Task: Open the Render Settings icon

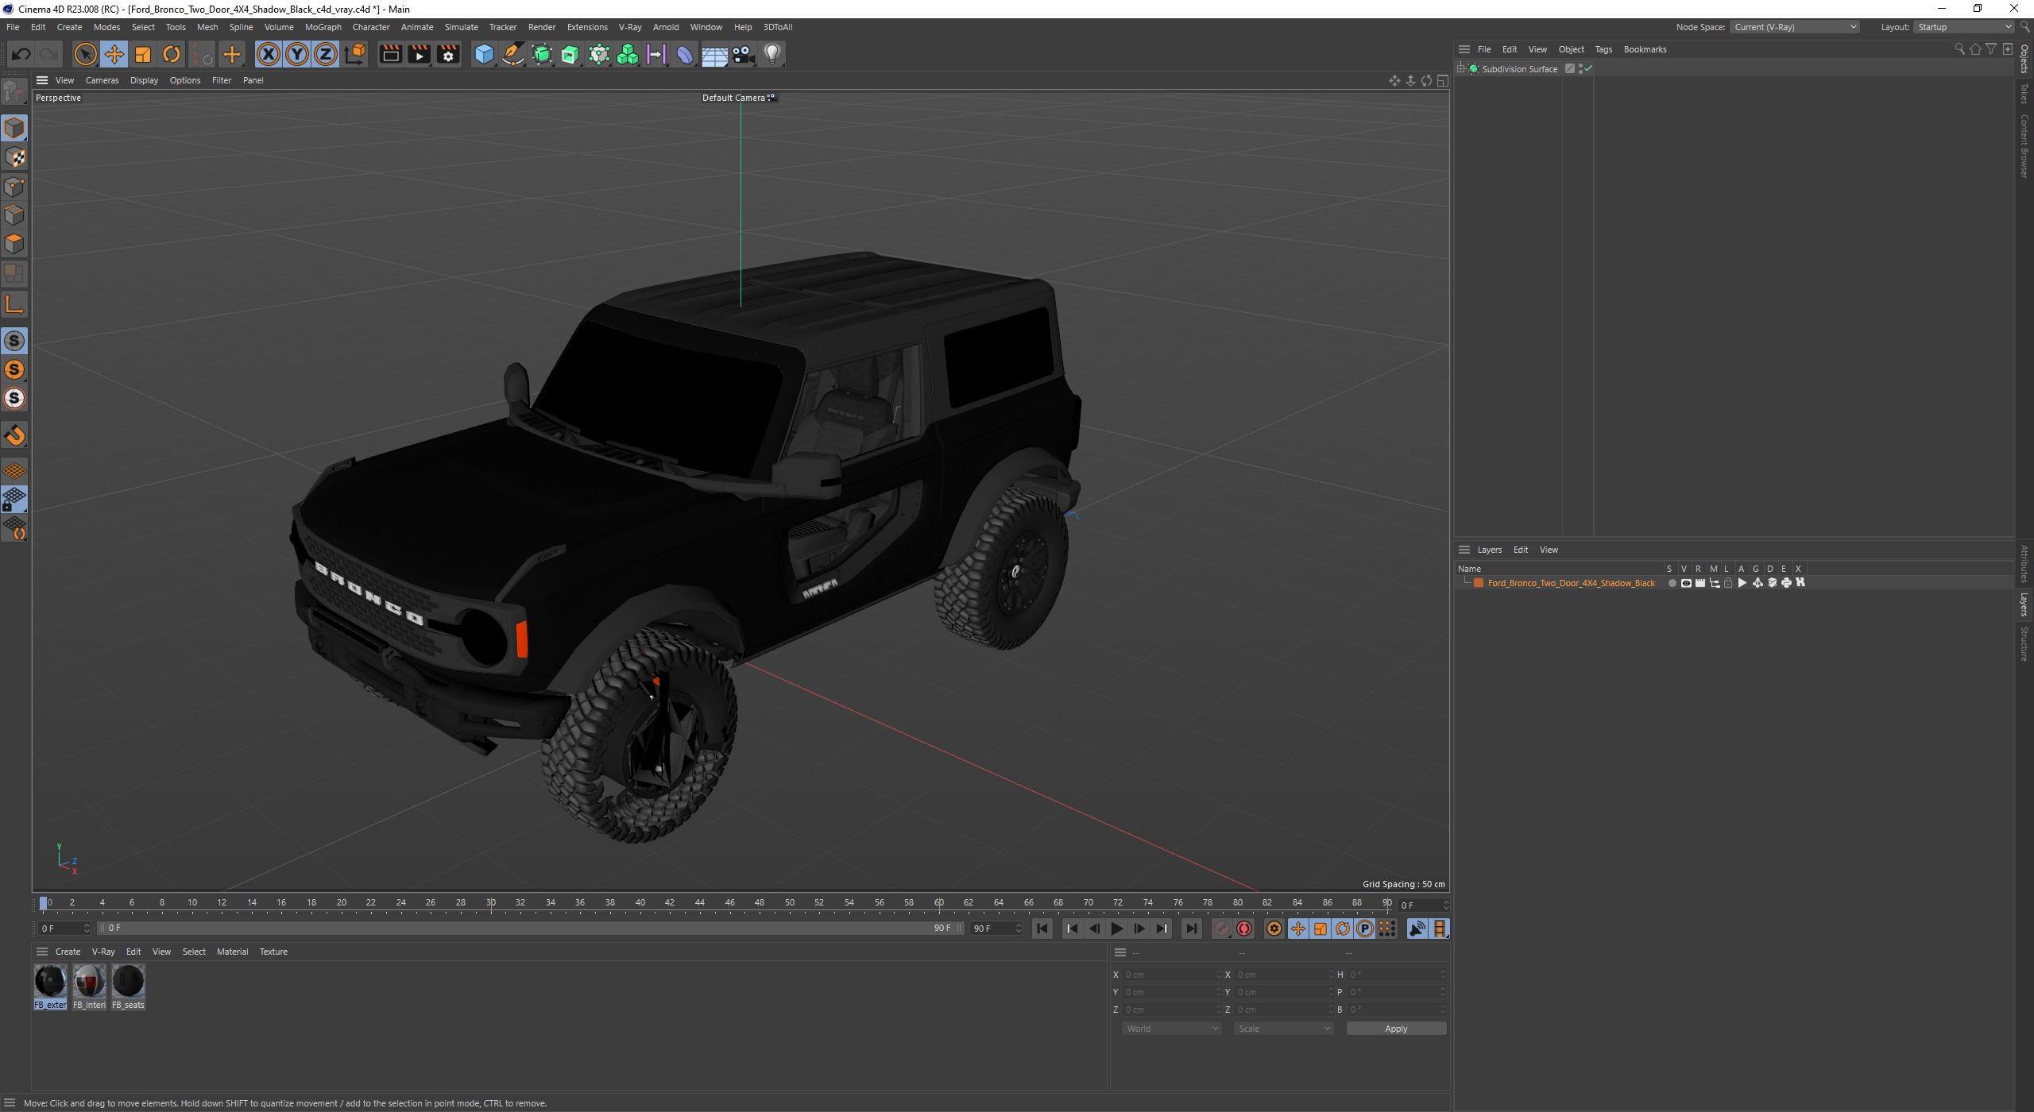Action: coord(449,54)
